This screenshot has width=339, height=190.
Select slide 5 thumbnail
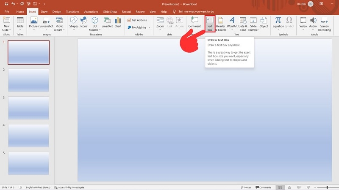click(x=28, y=163)
